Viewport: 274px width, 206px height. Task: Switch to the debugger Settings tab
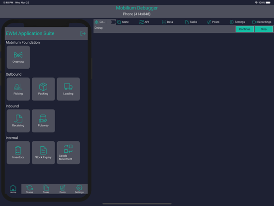(237, 22)
